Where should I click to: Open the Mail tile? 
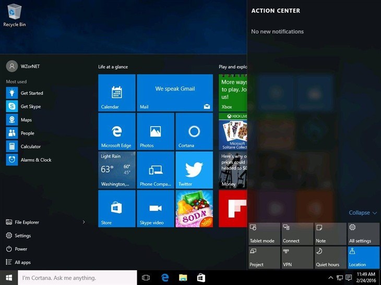click(x=175, y=93)
